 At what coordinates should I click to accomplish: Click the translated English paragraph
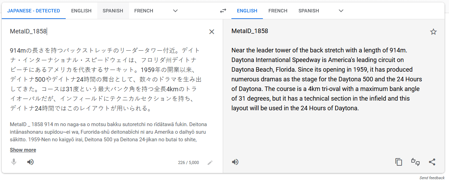click(x=327, y=79)
